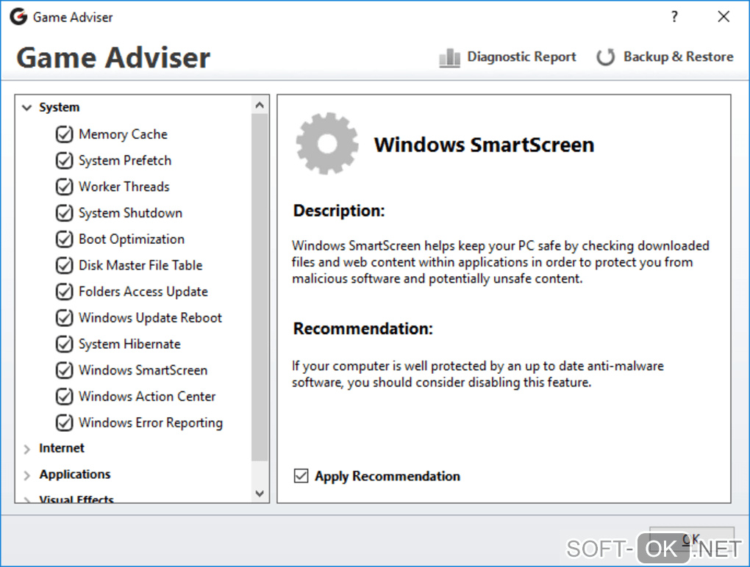Click the scrollbar up arrow in list
Screen dimensions: 750x567
260,104
